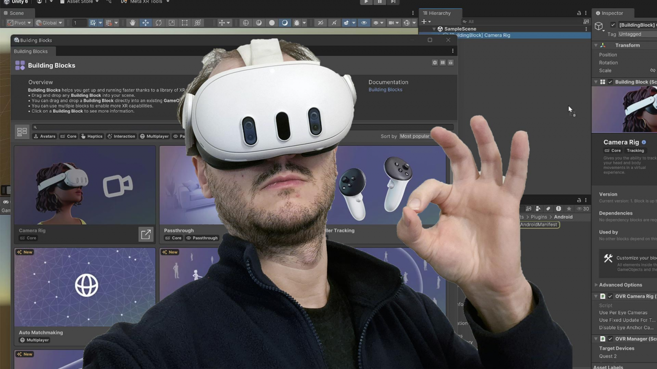Toggle the Hierarchy panel lock icon
The width and height of the screenshot is (657, 369).
(x=579, y=13)
